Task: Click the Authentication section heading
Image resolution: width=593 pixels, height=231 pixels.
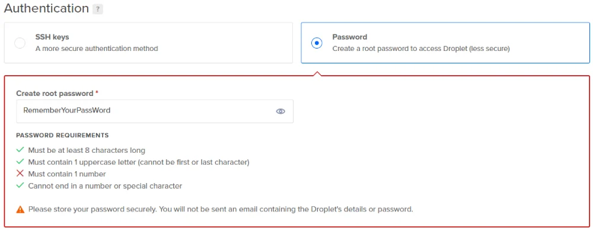Action: (46, 8)
